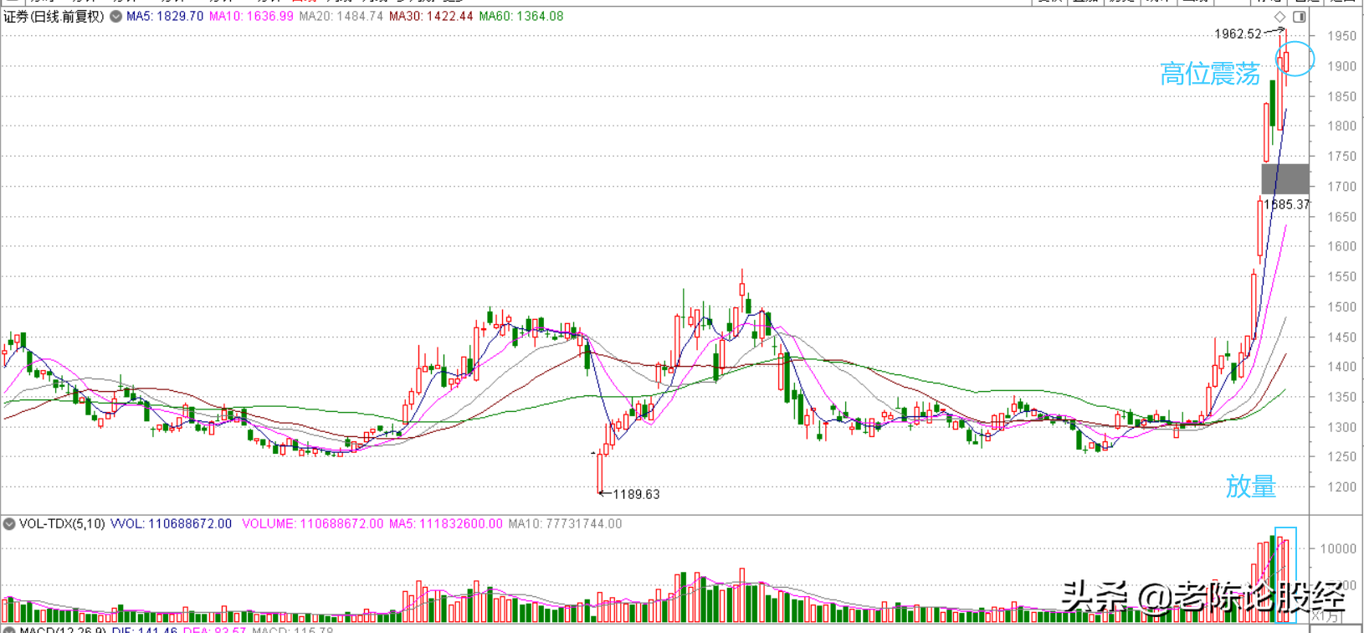Viewport: 1364px width, 633px height.
Task: Select the MA20: 1484.74 indicator label
Action: pyautogui.click(x=341, y=16)
